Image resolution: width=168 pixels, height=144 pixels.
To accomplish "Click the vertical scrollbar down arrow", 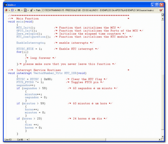I will (163, 136).
